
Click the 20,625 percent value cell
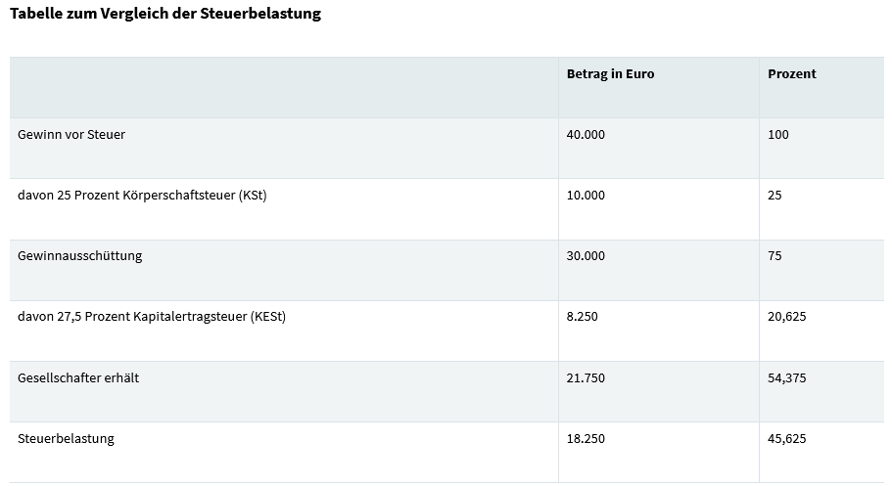[x=787, y=317]
